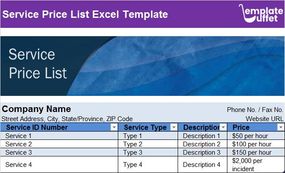
Task: Select the Company Name cell
Action: pyautogui.click(x=36, y=109)
